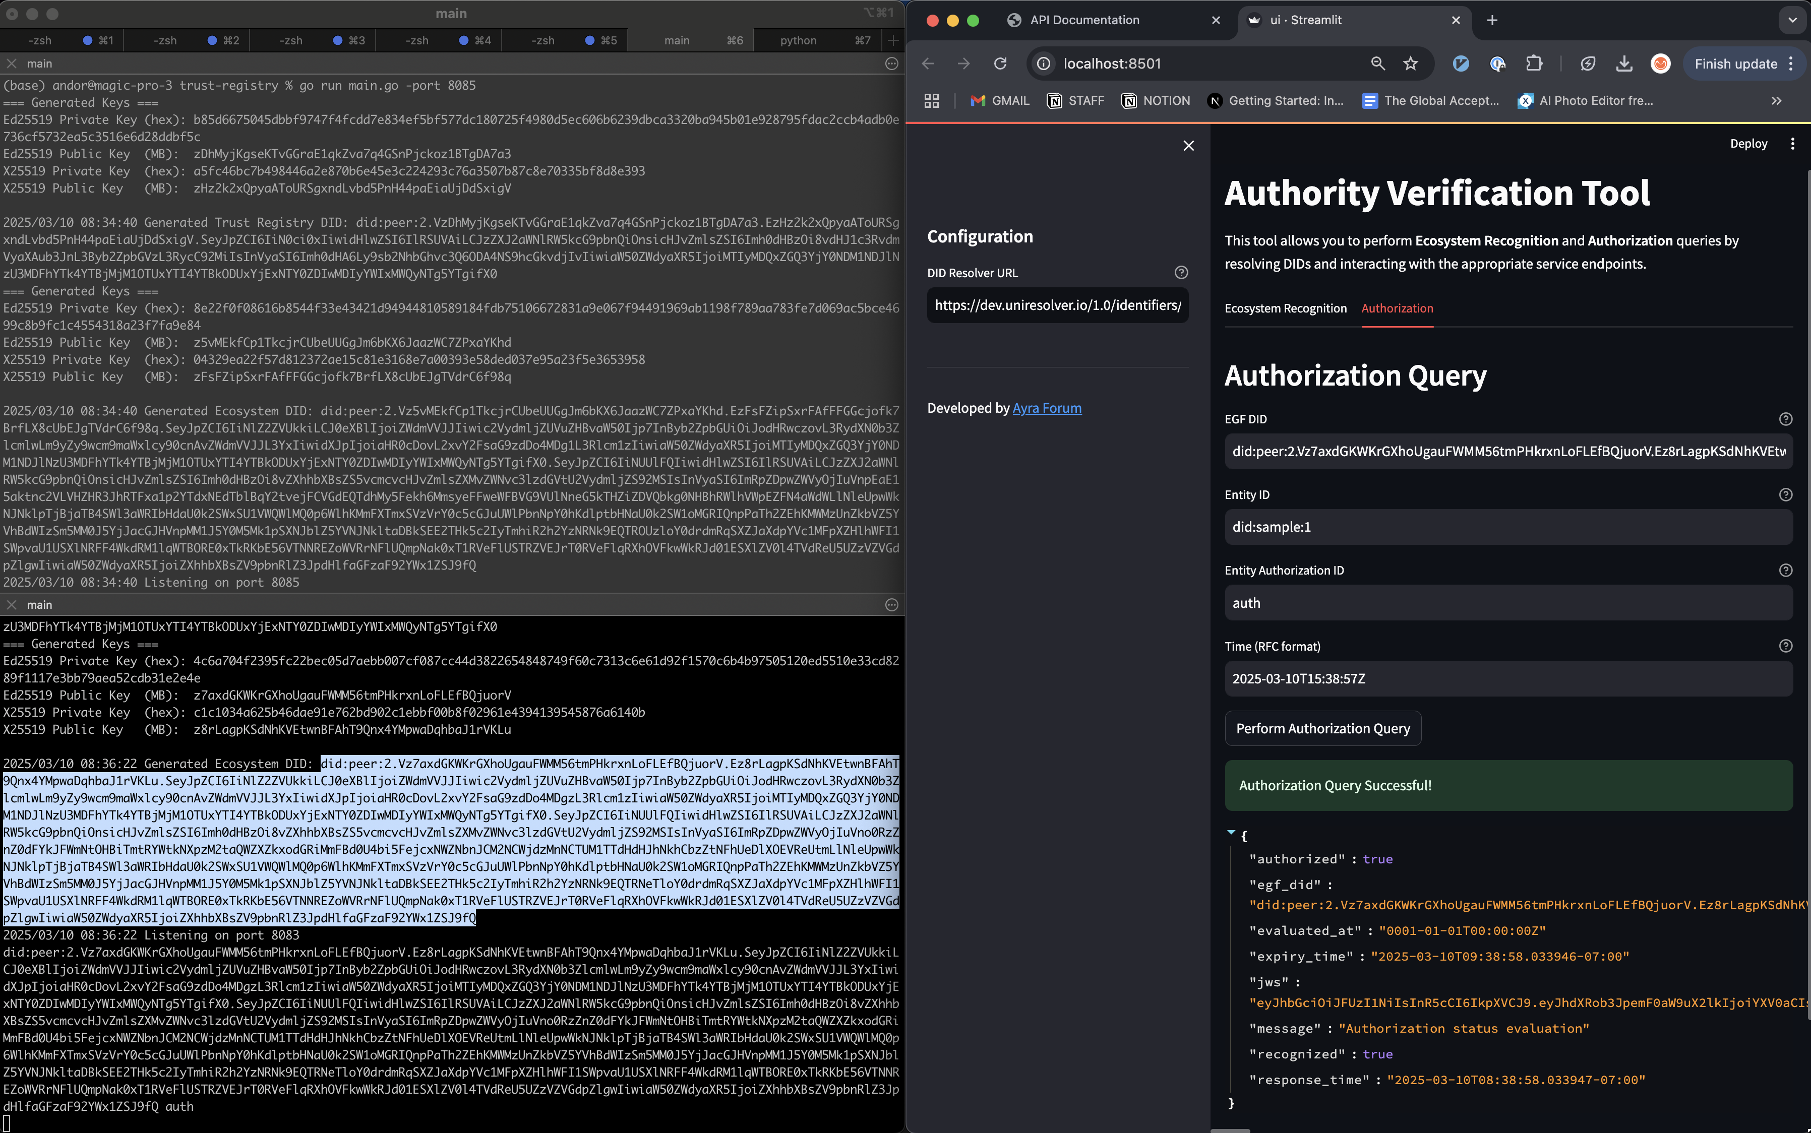Open NOTION bookmark

(1155, 100)
